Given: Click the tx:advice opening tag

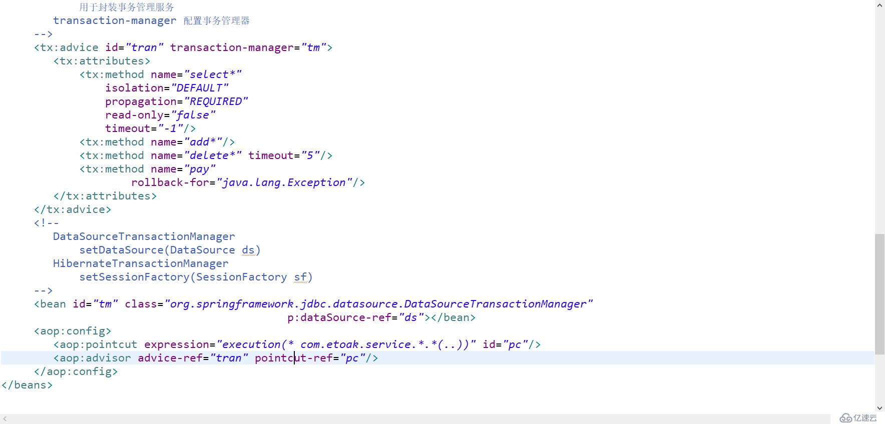Looking at the screenshot, I should coord(183,47).
